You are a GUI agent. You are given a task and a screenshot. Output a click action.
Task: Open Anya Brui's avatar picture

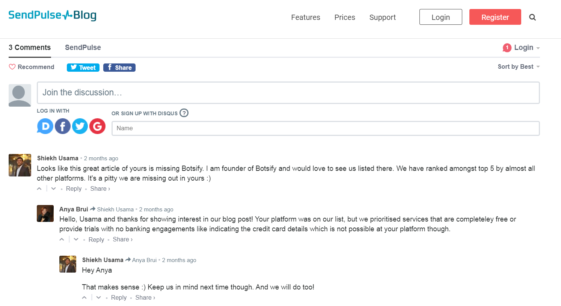tap(45, 213)
